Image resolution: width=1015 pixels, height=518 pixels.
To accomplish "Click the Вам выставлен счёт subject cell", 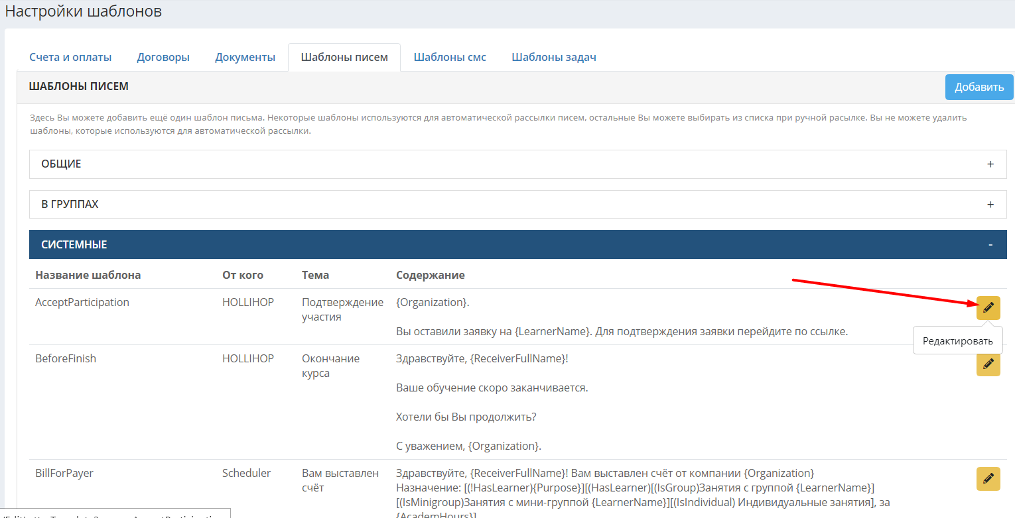I will [x=340, y=480].
